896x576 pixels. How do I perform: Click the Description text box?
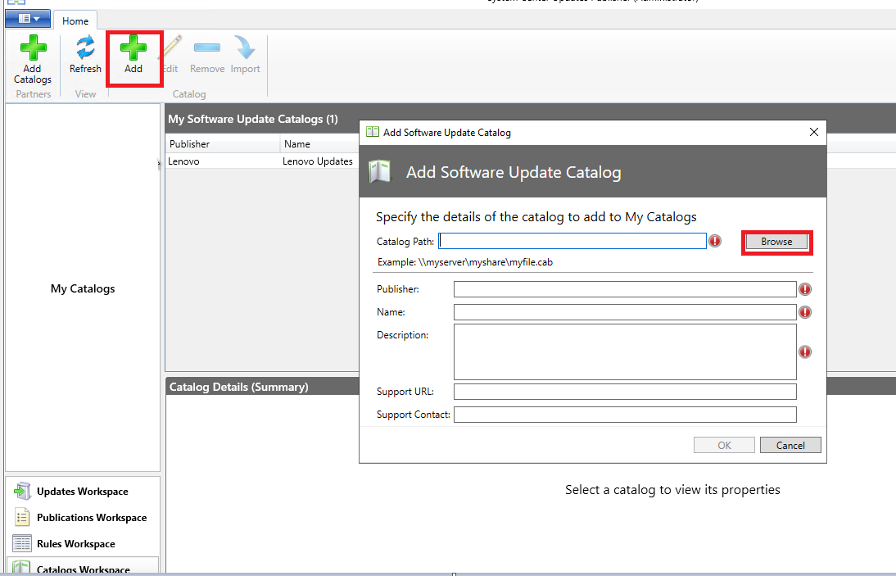625,352
